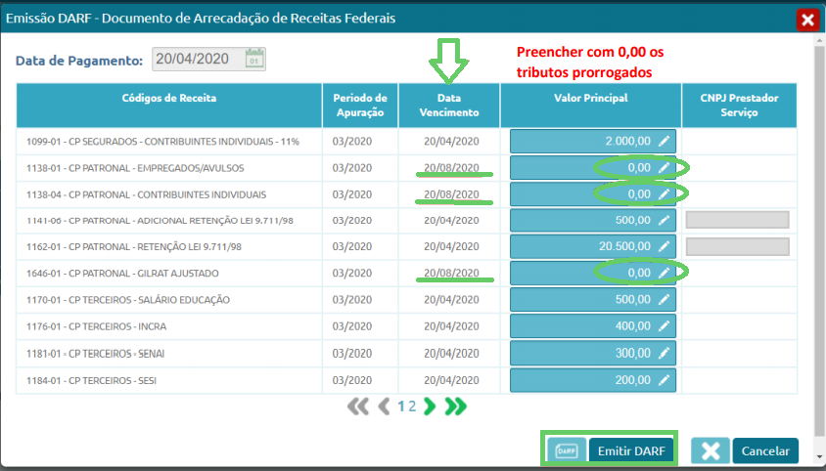Click CNPJ Prestador field for 1141-06 row
The height and width of the screenshot is (471, 826).
(738, 220)
